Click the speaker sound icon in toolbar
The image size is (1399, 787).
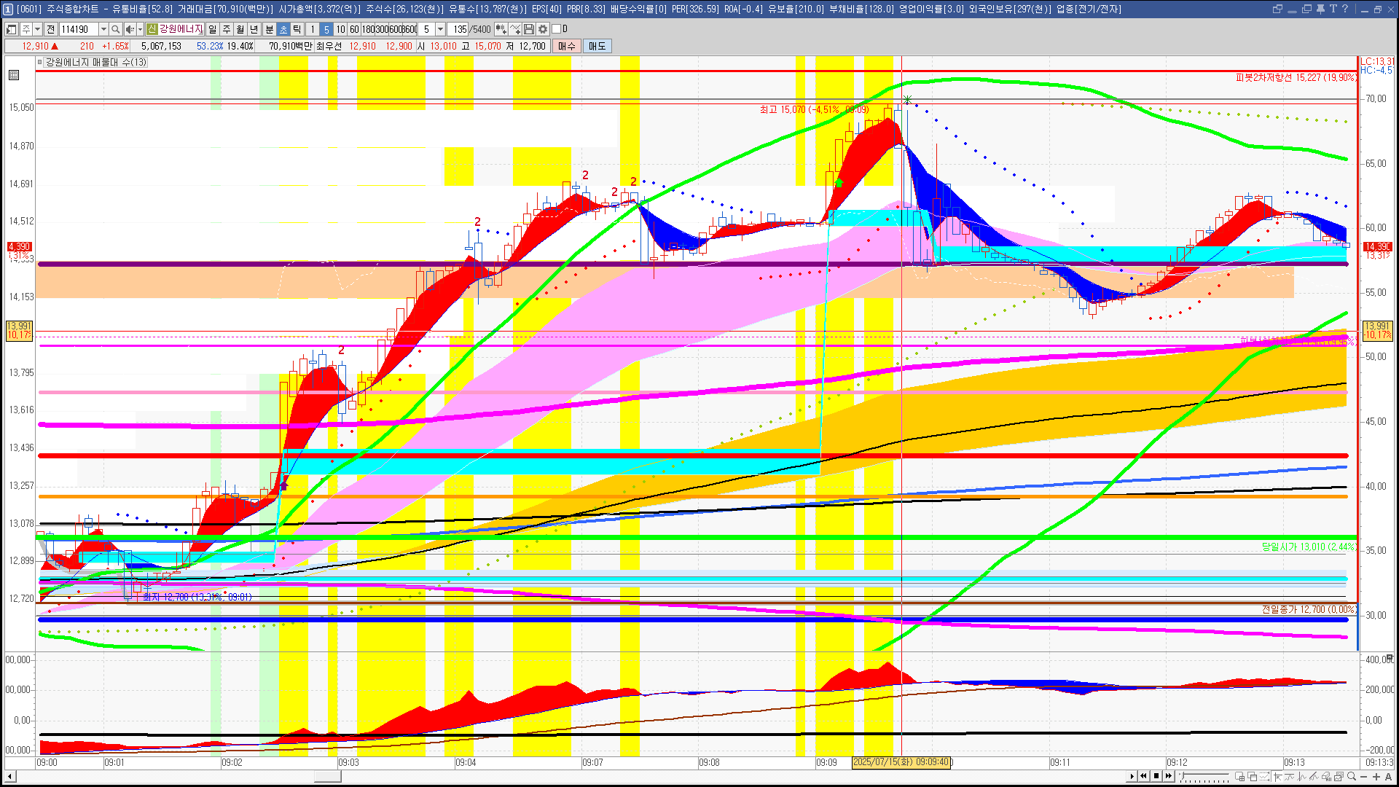[x=130, y=29]
